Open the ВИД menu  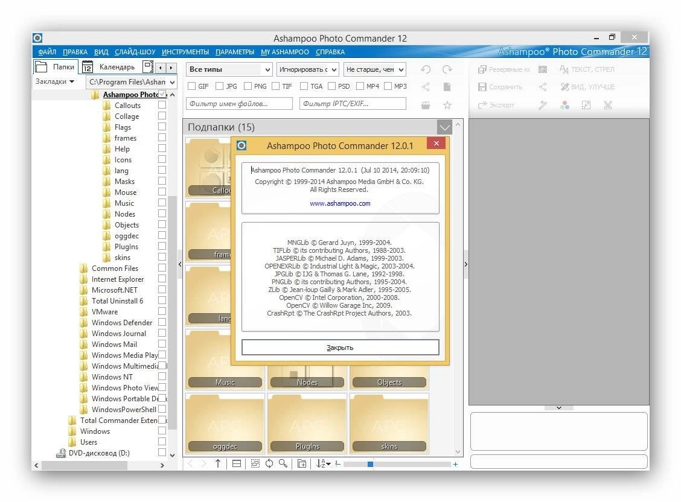pos(101,52)
